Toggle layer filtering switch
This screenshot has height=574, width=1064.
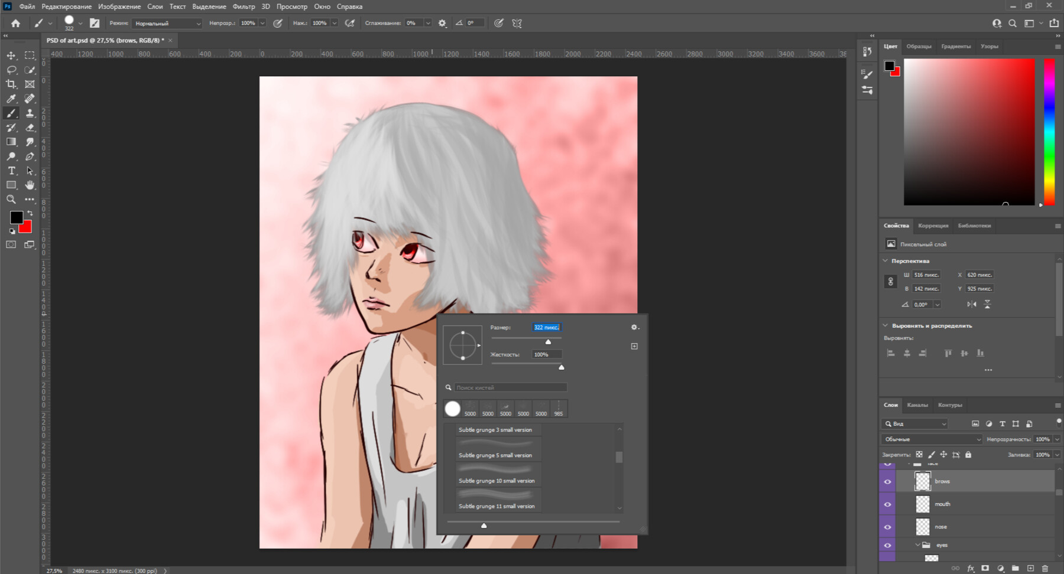click(1059, 423)
